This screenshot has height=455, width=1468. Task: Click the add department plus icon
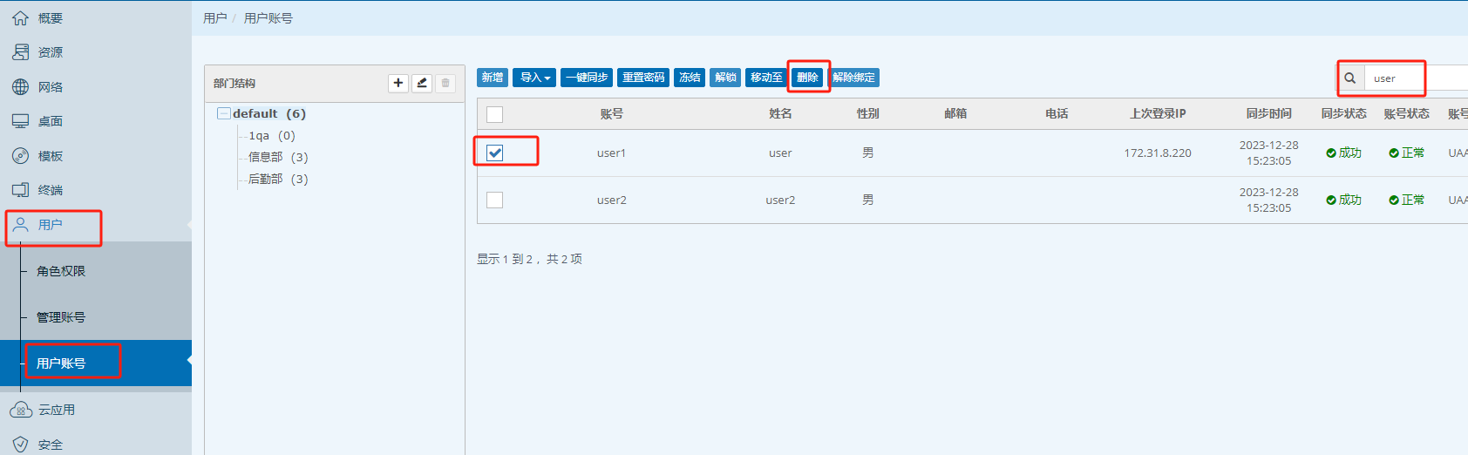[398, 83]
